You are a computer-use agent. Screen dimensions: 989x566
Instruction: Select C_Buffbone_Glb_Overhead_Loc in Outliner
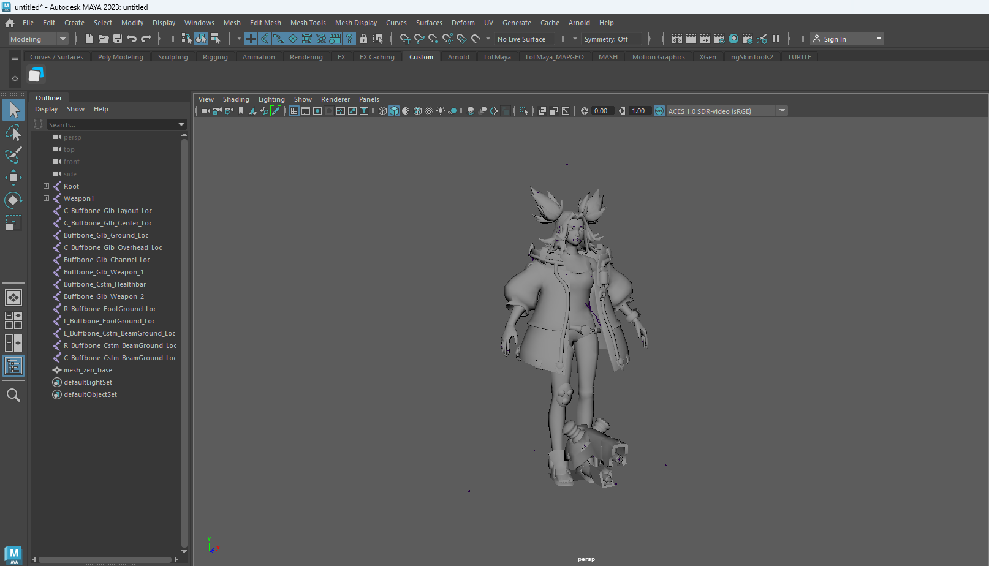pyautogui.click(x=113, y=247)
